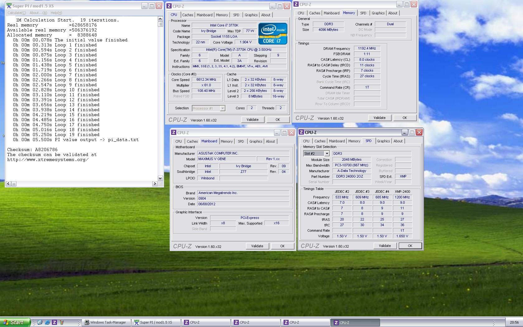Open CPU tab in Mainboard window
The width and height of the screenshot is (523, 327).
[x=178, y=141]
